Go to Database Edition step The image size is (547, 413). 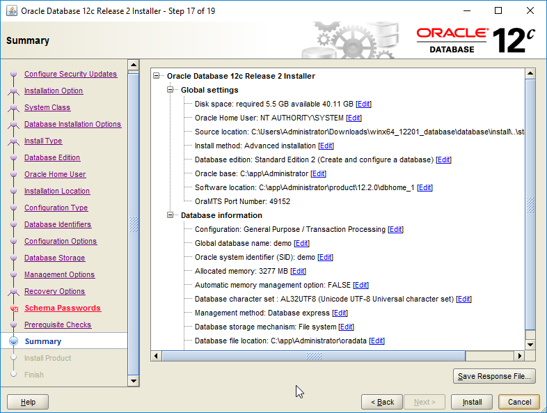point(52,158)
